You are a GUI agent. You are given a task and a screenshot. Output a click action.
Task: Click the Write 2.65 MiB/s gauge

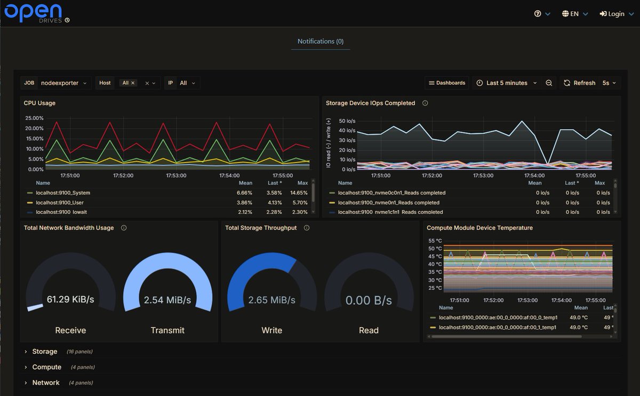272,283
